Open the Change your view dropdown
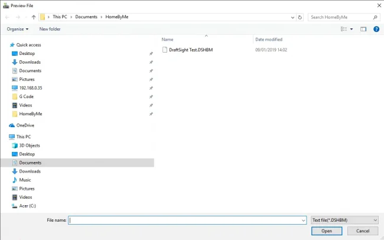Image resolution: width=384 pixels, height=240 pixels. (352, 29)
